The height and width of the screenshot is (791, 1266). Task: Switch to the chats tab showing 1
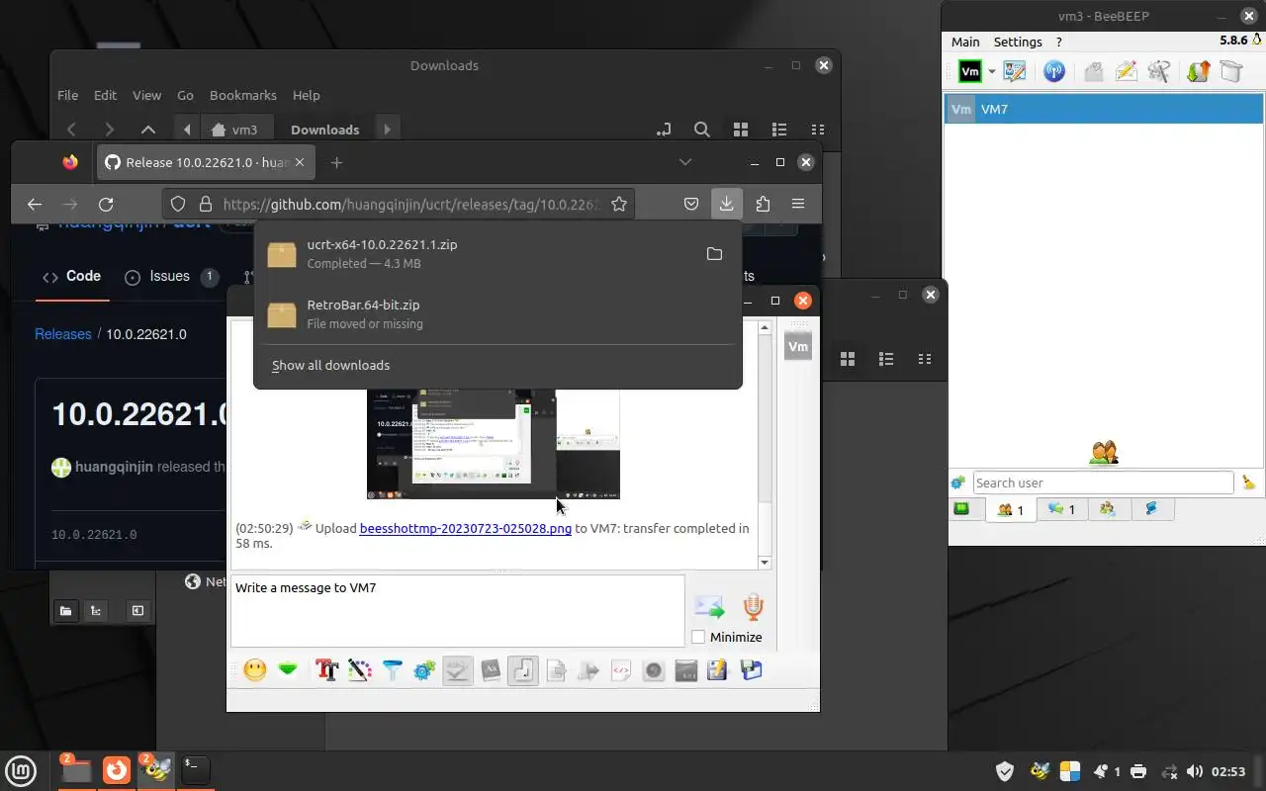1060,509
